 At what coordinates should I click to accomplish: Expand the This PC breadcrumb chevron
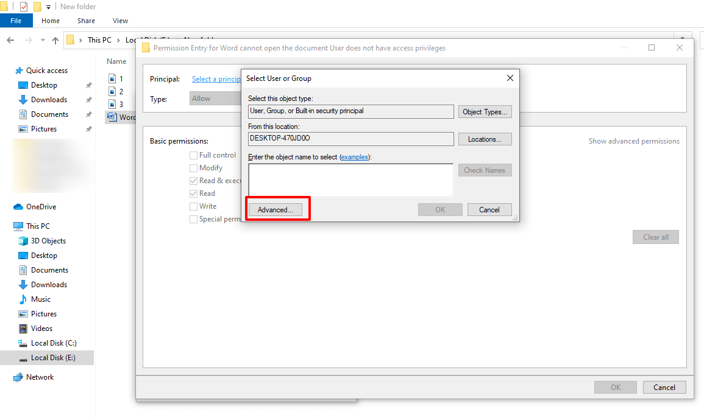[118, 40]
